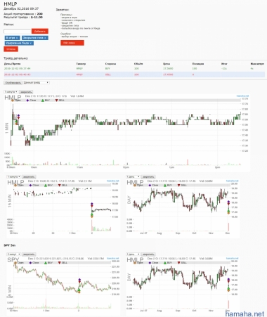Remove the 'Удержание бида' tag with its x
This screenshot has height=317, width=267.
tap(31, 43)
